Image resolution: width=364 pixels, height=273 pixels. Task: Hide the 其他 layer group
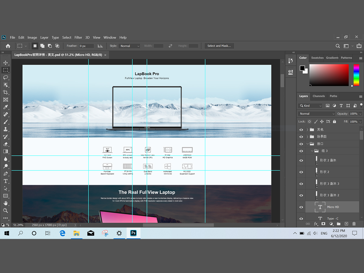click(x=301, y=130)
